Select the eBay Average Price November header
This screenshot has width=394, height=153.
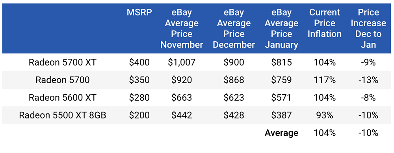pyautogui.click(x=182, y=29)
